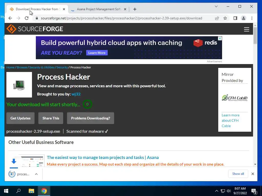Close the Asana Project Management tab
Viewport: 262px width, 196px height.
125,9
